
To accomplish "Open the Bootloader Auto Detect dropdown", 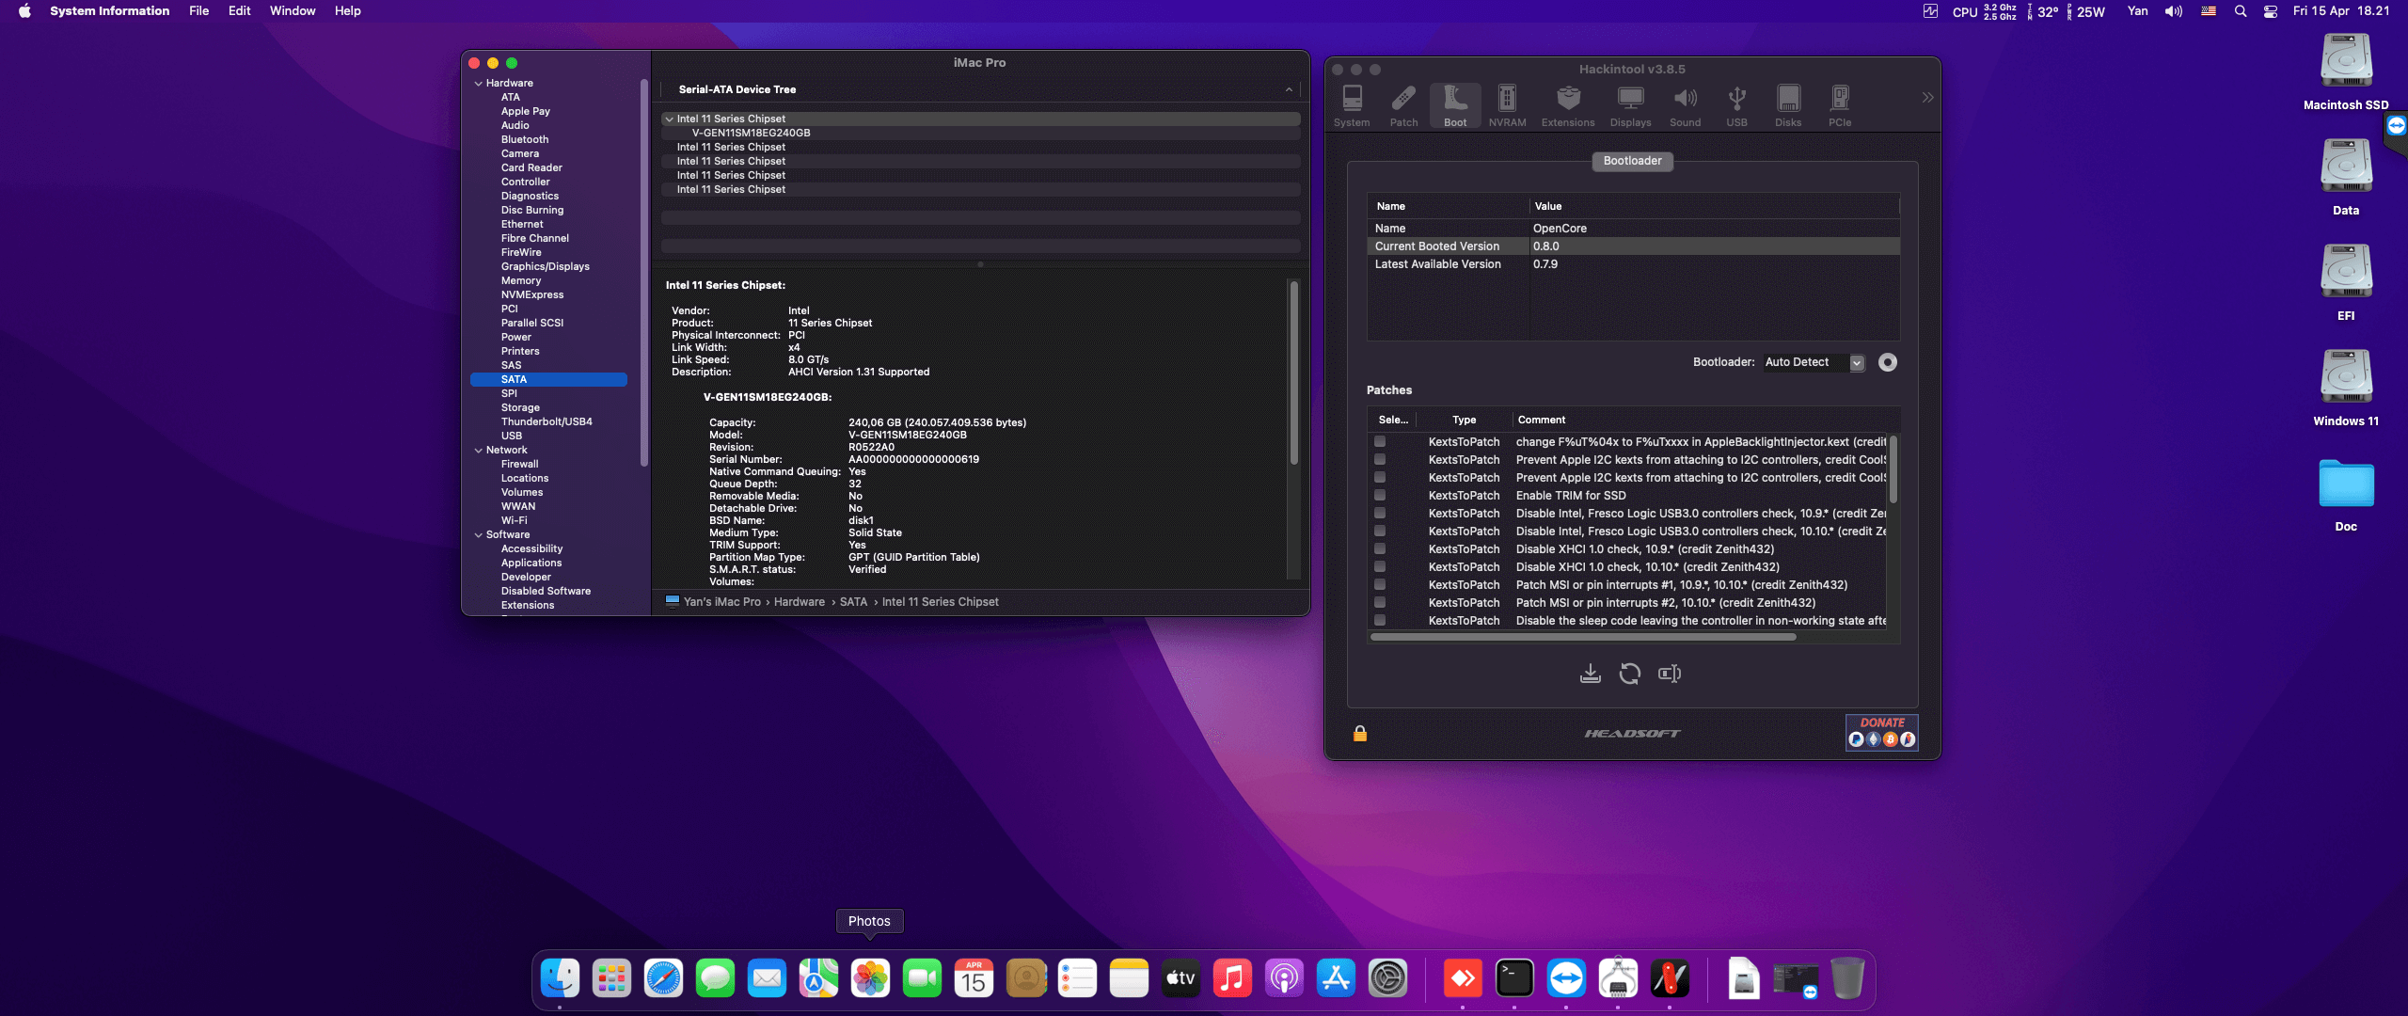I will pos(1814,362).
